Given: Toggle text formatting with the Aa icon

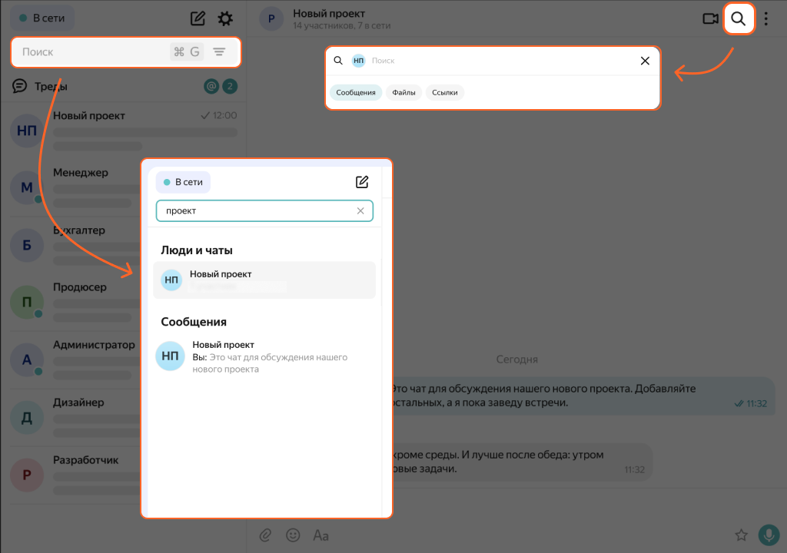Looking at the screenshot, I should tap(321, 535).
